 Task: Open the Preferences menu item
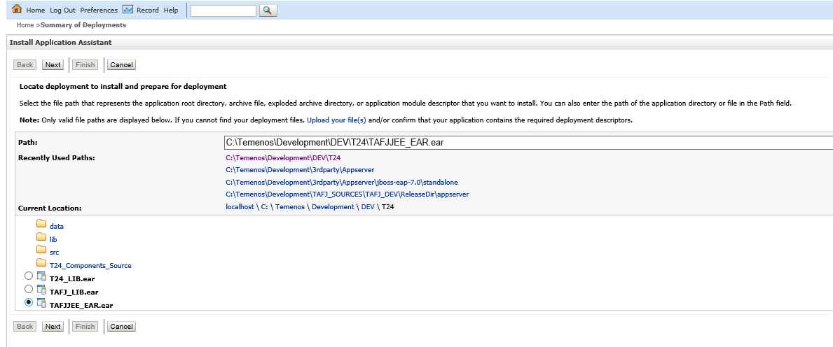99,10
